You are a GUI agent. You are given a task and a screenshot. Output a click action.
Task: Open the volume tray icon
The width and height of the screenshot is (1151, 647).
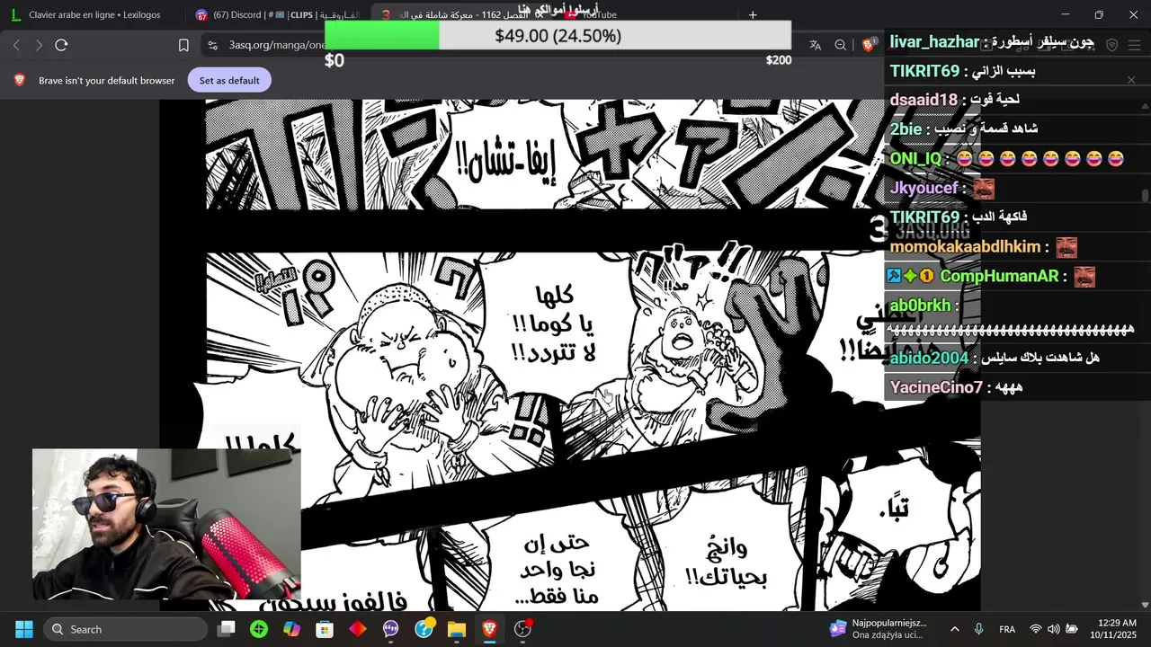(x=1053, y=629)
